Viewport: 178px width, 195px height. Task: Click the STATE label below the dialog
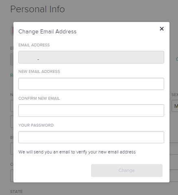coord(16,192)
